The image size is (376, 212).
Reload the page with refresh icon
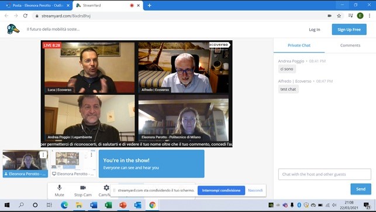point(25,16)
